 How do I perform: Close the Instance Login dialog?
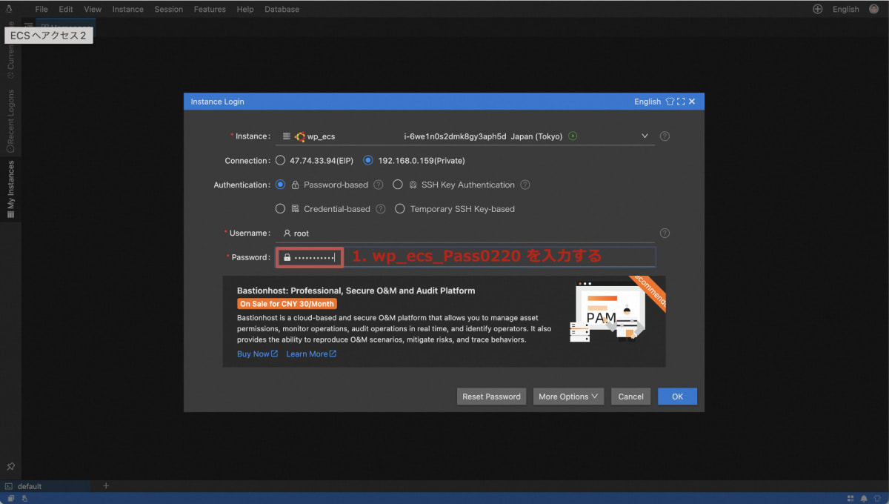coord(692,102)
